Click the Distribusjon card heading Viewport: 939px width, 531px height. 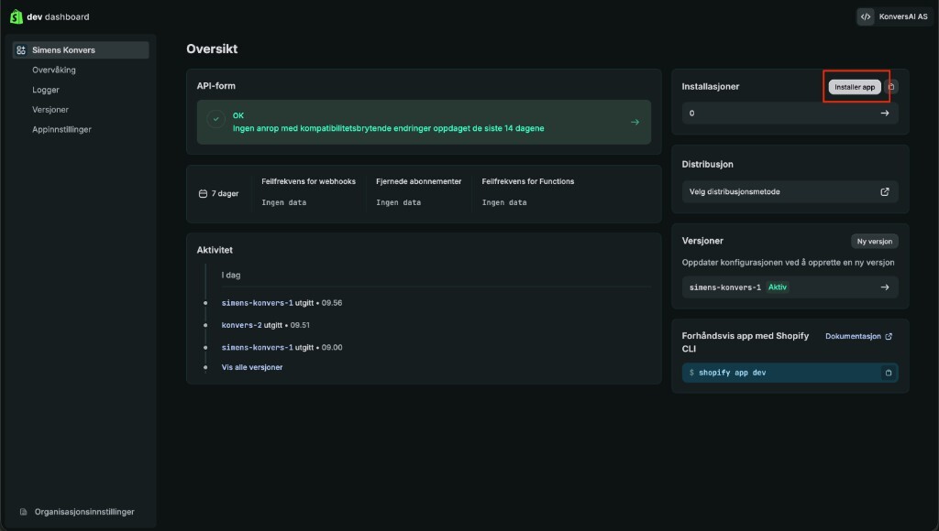pos(707,165)
